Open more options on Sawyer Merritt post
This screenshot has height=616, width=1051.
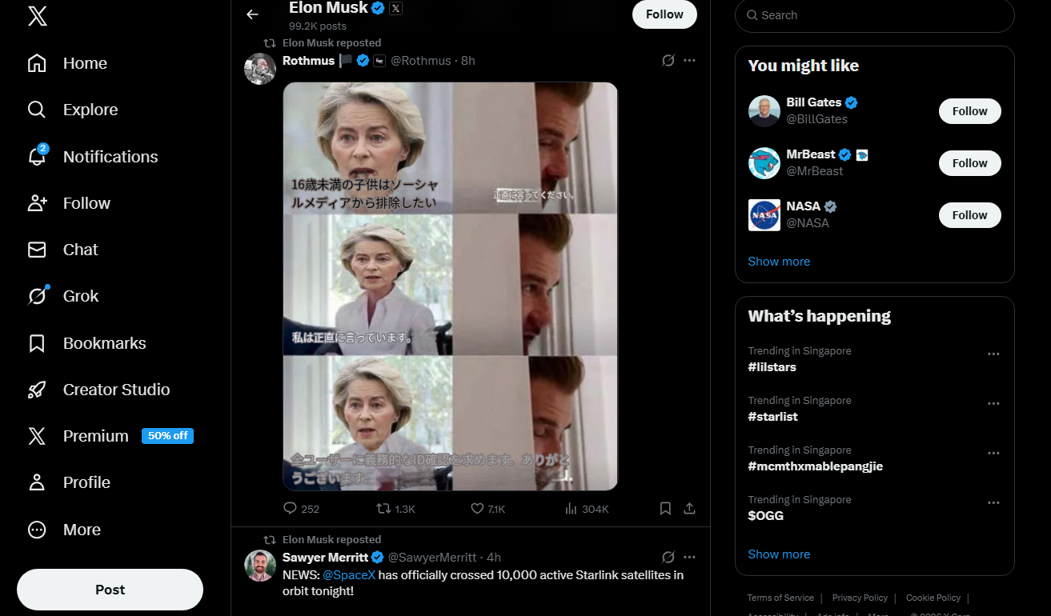click(689, 558)
